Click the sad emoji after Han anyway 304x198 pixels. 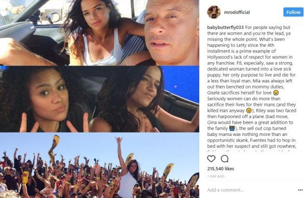click(249, 110)
